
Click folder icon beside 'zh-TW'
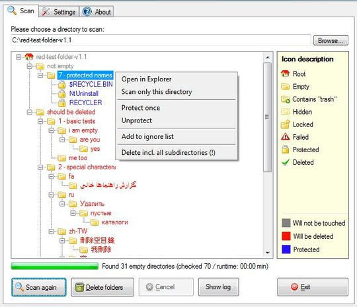[61, 232]
